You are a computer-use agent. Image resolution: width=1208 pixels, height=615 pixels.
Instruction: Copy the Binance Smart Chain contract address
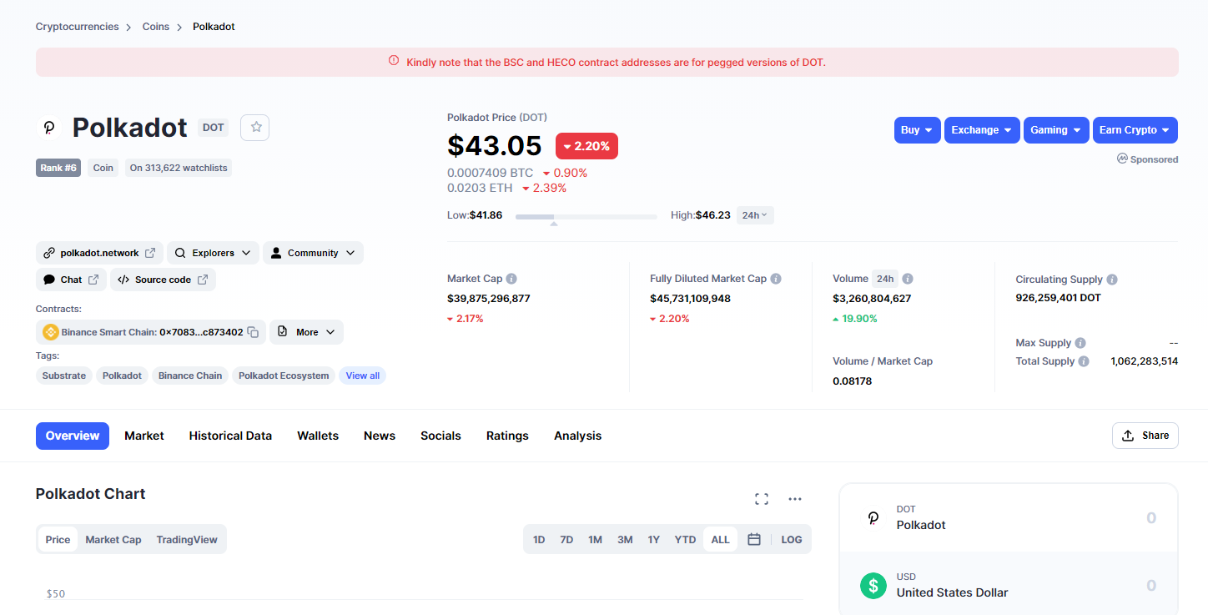click(x=253, y=332)
